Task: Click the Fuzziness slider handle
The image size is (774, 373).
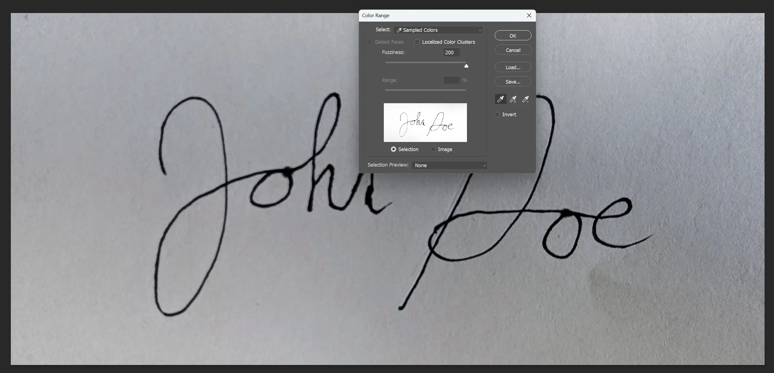Action: (x=466, y=66)
